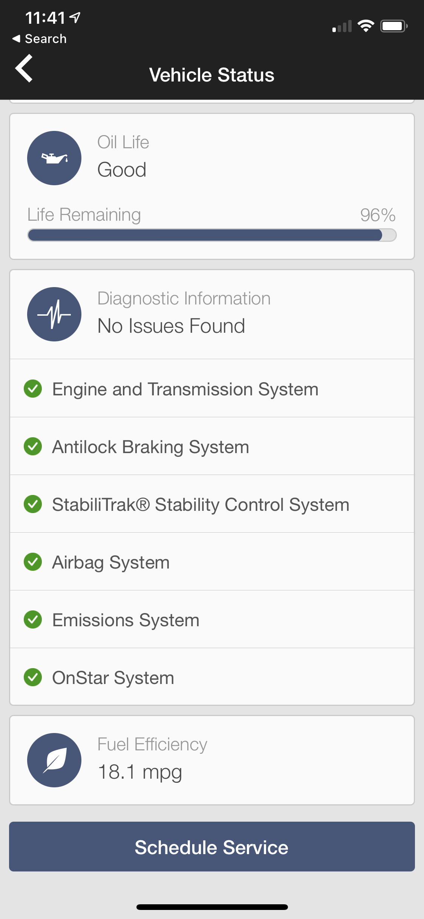Tap green check beside Engine and Transmission
This screenshot has height=919, width=424.
click(33, 389)
